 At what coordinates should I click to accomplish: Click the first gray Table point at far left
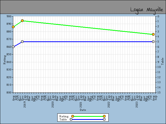point(13,47)
